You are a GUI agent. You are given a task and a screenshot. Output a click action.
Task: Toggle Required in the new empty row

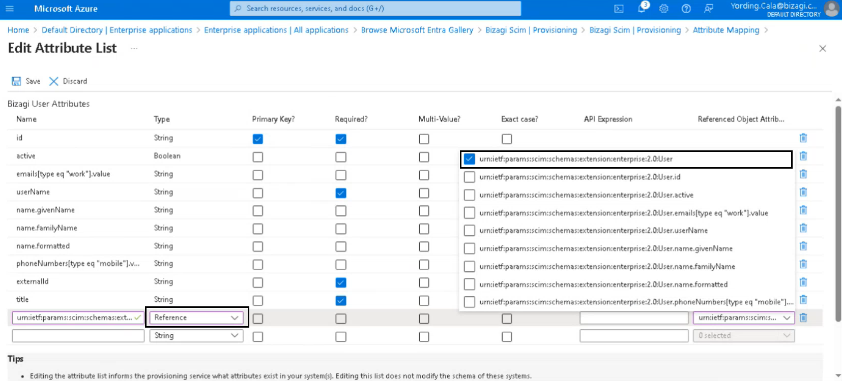[341, 337]
